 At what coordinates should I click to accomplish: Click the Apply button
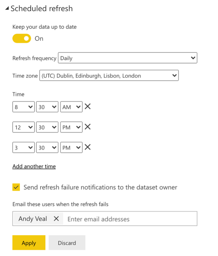[29, 243]
